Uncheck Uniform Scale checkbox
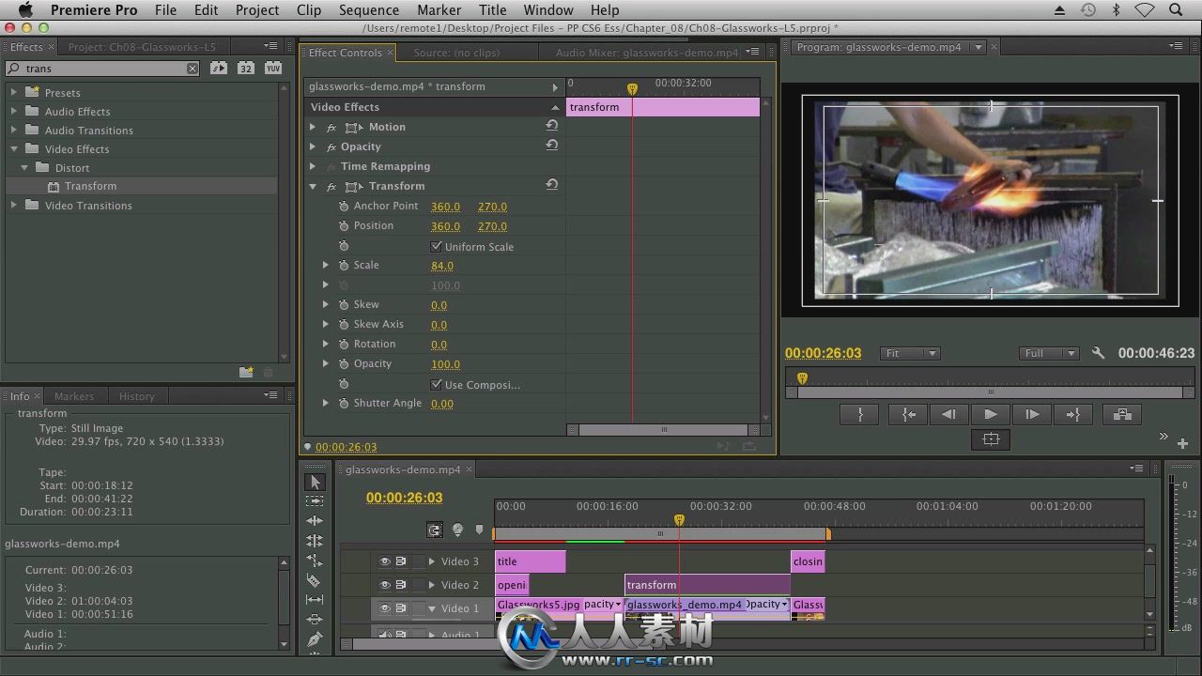 click(x=437, y=246)
